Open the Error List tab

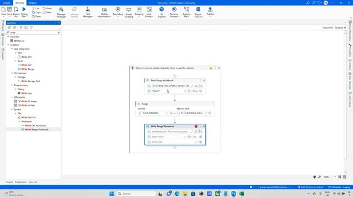(33, 182)
